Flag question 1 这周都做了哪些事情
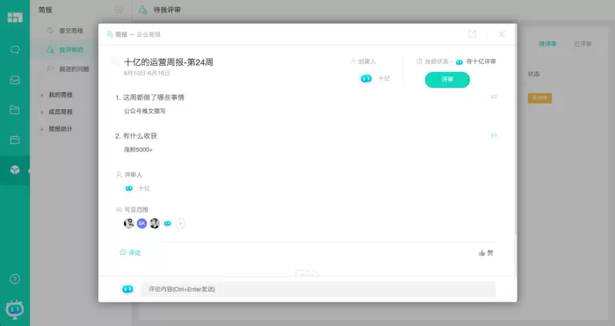The width and height of the screenshot is (615, 326). pyautogui.click(x=494, y=97)
